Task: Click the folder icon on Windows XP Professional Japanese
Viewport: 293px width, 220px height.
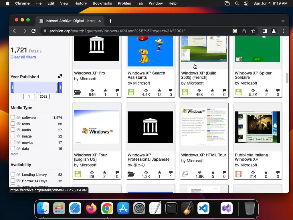Action: 131,174
